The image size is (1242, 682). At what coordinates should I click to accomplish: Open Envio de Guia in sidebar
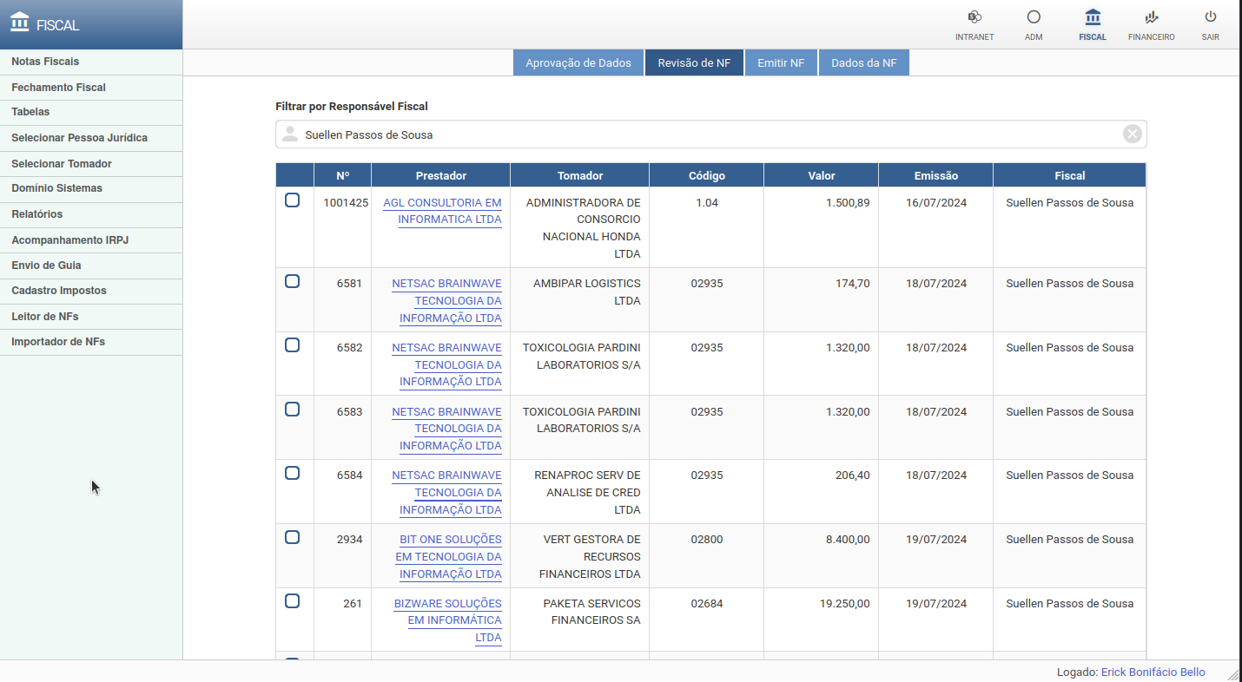[91, 266]
